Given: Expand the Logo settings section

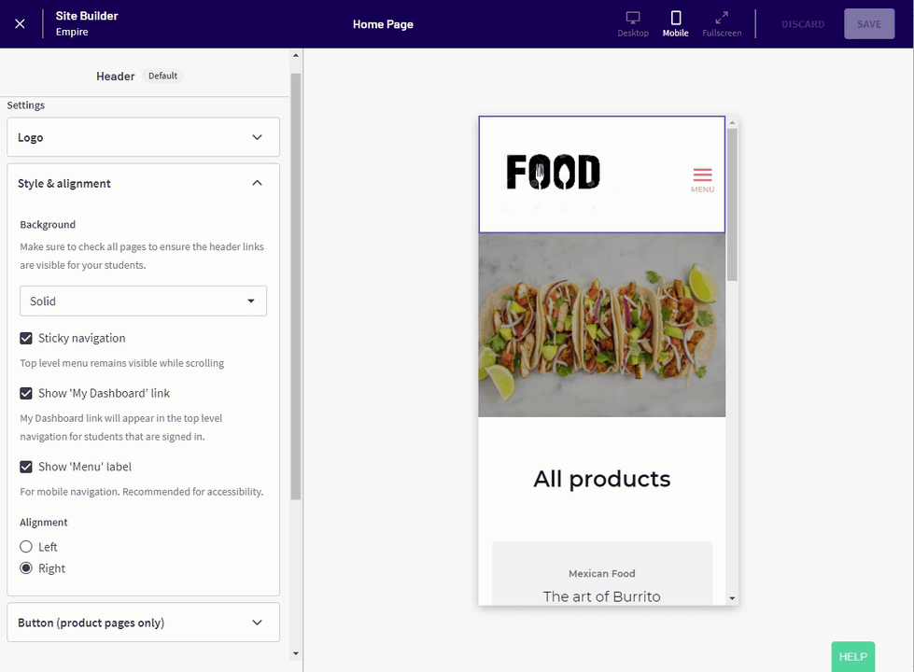Looking at the screenshot, I should pyautogui.click(x=144, y=137).
